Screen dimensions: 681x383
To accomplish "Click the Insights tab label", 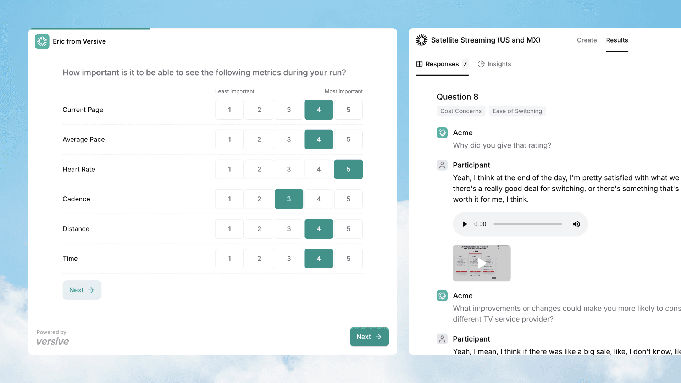I will click(499, 63).
